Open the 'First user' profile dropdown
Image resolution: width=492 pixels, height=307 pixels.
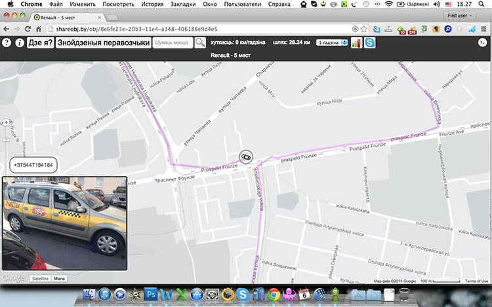tap(461, 14)
